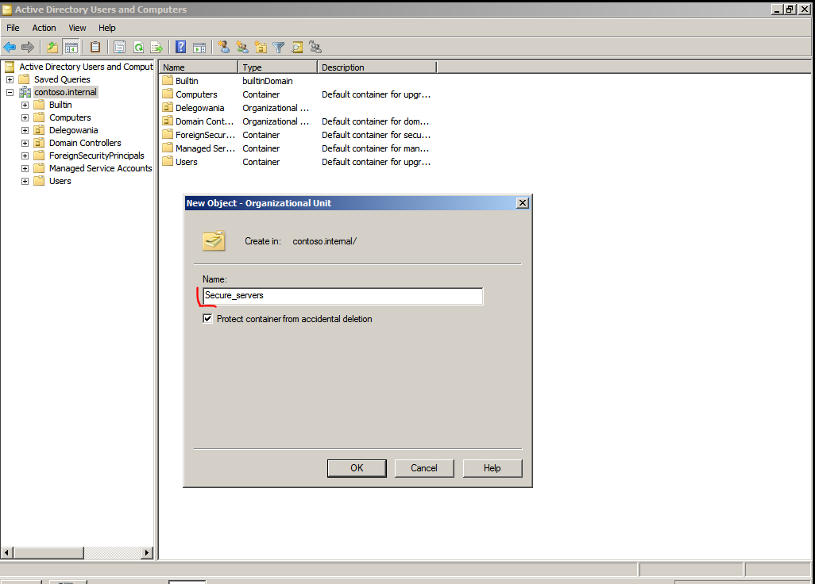Viewport: 815px width, 584px height.
Task: Click the Export List toolbar icon
Action: 156,48
